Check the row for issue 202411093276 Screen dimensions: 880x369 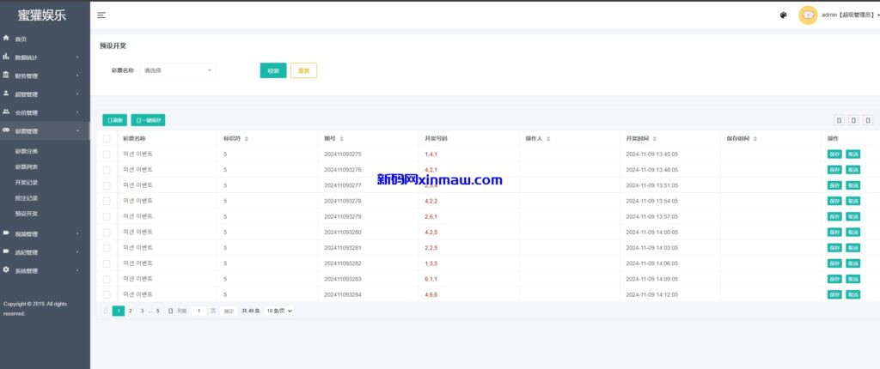coord(107,170)
